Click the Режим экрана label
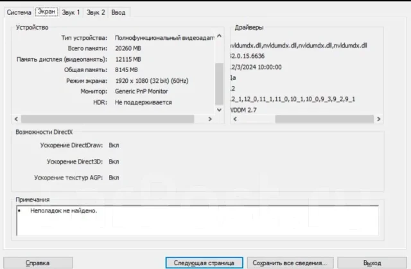 pyautogui.click(x=87, y=81)
